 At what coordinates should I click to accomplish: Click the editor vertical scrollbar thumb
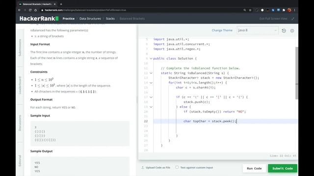point(297,73)
